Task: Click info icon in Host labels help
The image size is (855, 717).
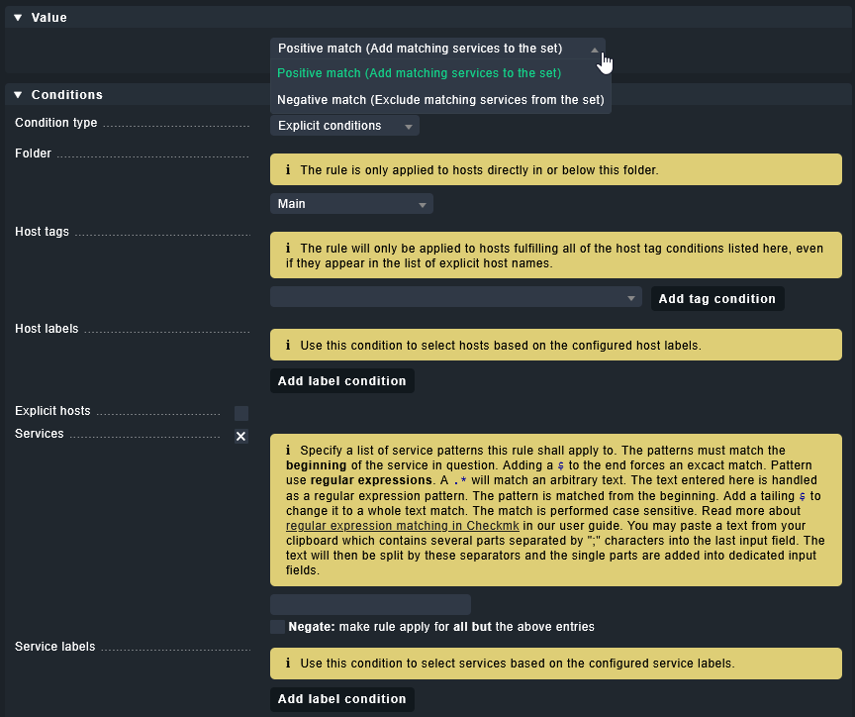Action: pyautogui.click(x=288, y=346)
